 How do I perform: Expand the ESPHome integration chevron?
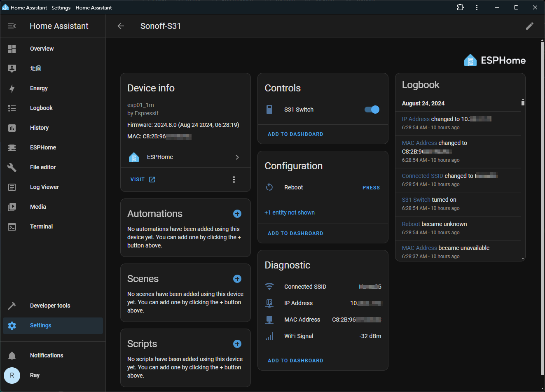coord(237,157)
